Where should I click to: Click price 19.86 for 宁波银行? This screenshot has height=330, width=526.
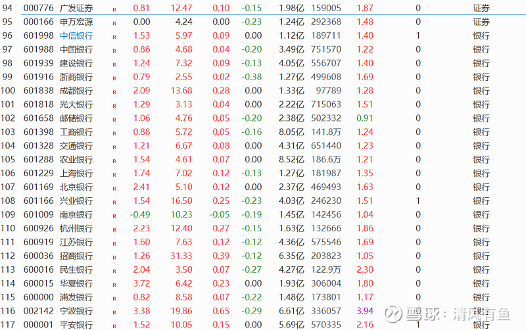point(181,311)
